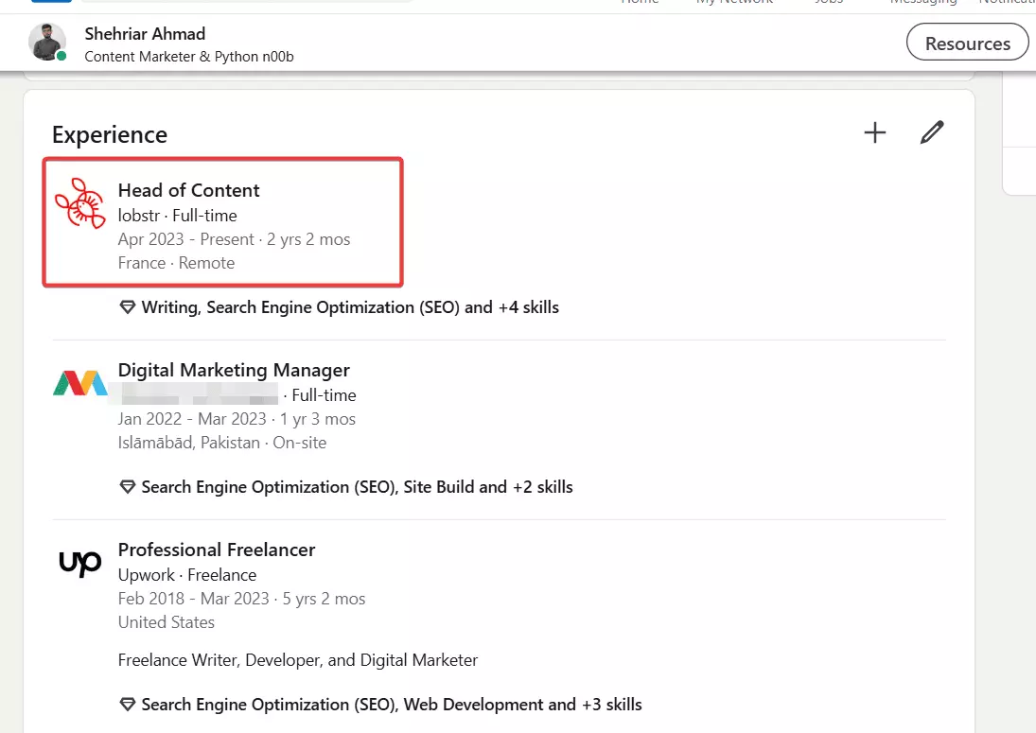The width and height of the screenshot is (1036, 733).
Task: Select 'Upwork · Freelance' text
Action: [x=187, y=574]
